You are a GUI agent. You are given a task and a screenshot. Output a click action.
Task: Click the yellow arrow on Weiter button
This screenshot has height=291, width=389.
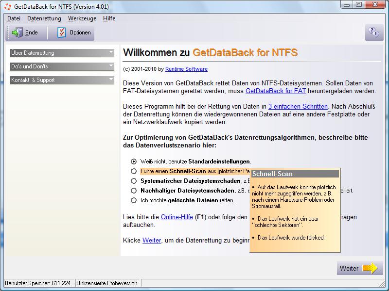[370, 268]
